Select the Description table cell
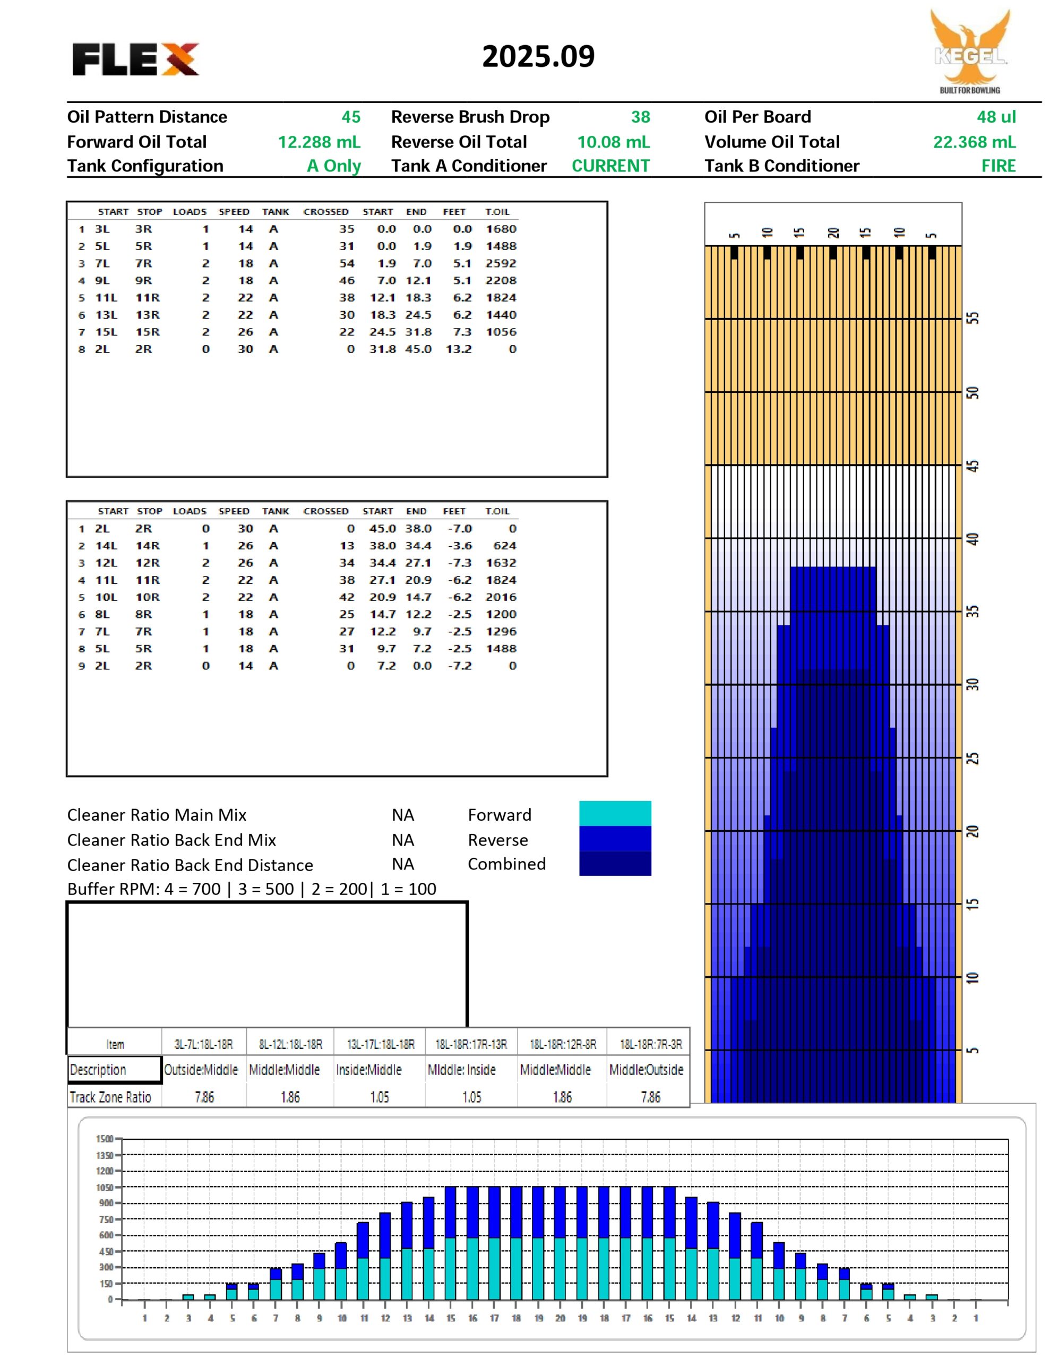The height and width of the screenshot is (1359, 1050). click(115, 1069)
